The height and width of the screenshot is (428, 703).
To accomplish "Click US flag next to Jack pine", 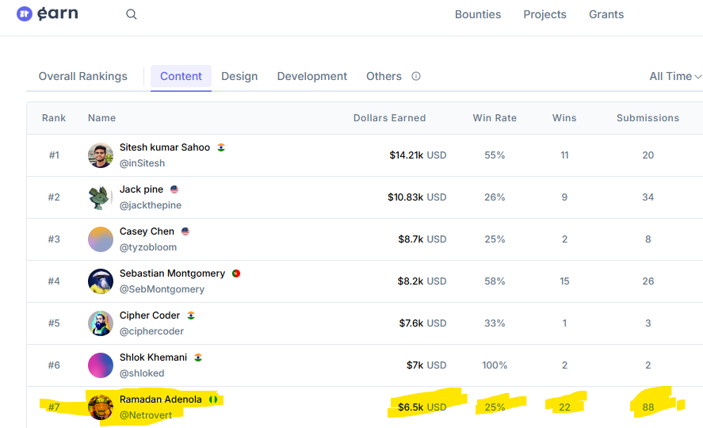I will point(174,189).
